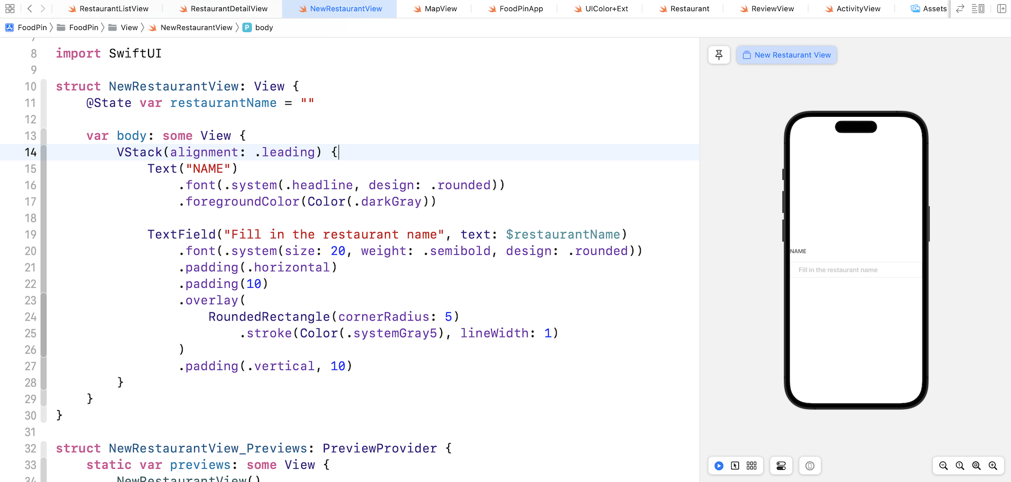Select the New Restaurant View preview
This screenshot has width=1011, height=482.
click(787, 55)
